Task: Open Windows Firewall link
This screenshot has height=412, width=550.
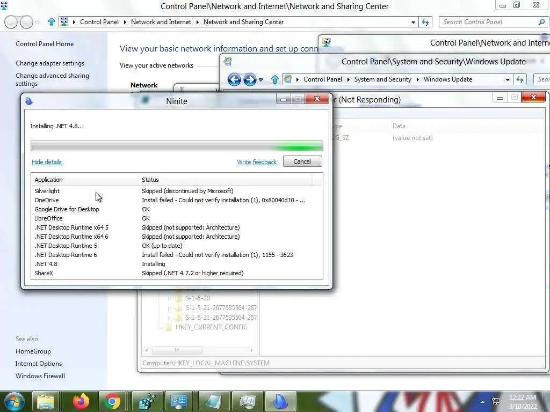Action: [x=40, y=376]
